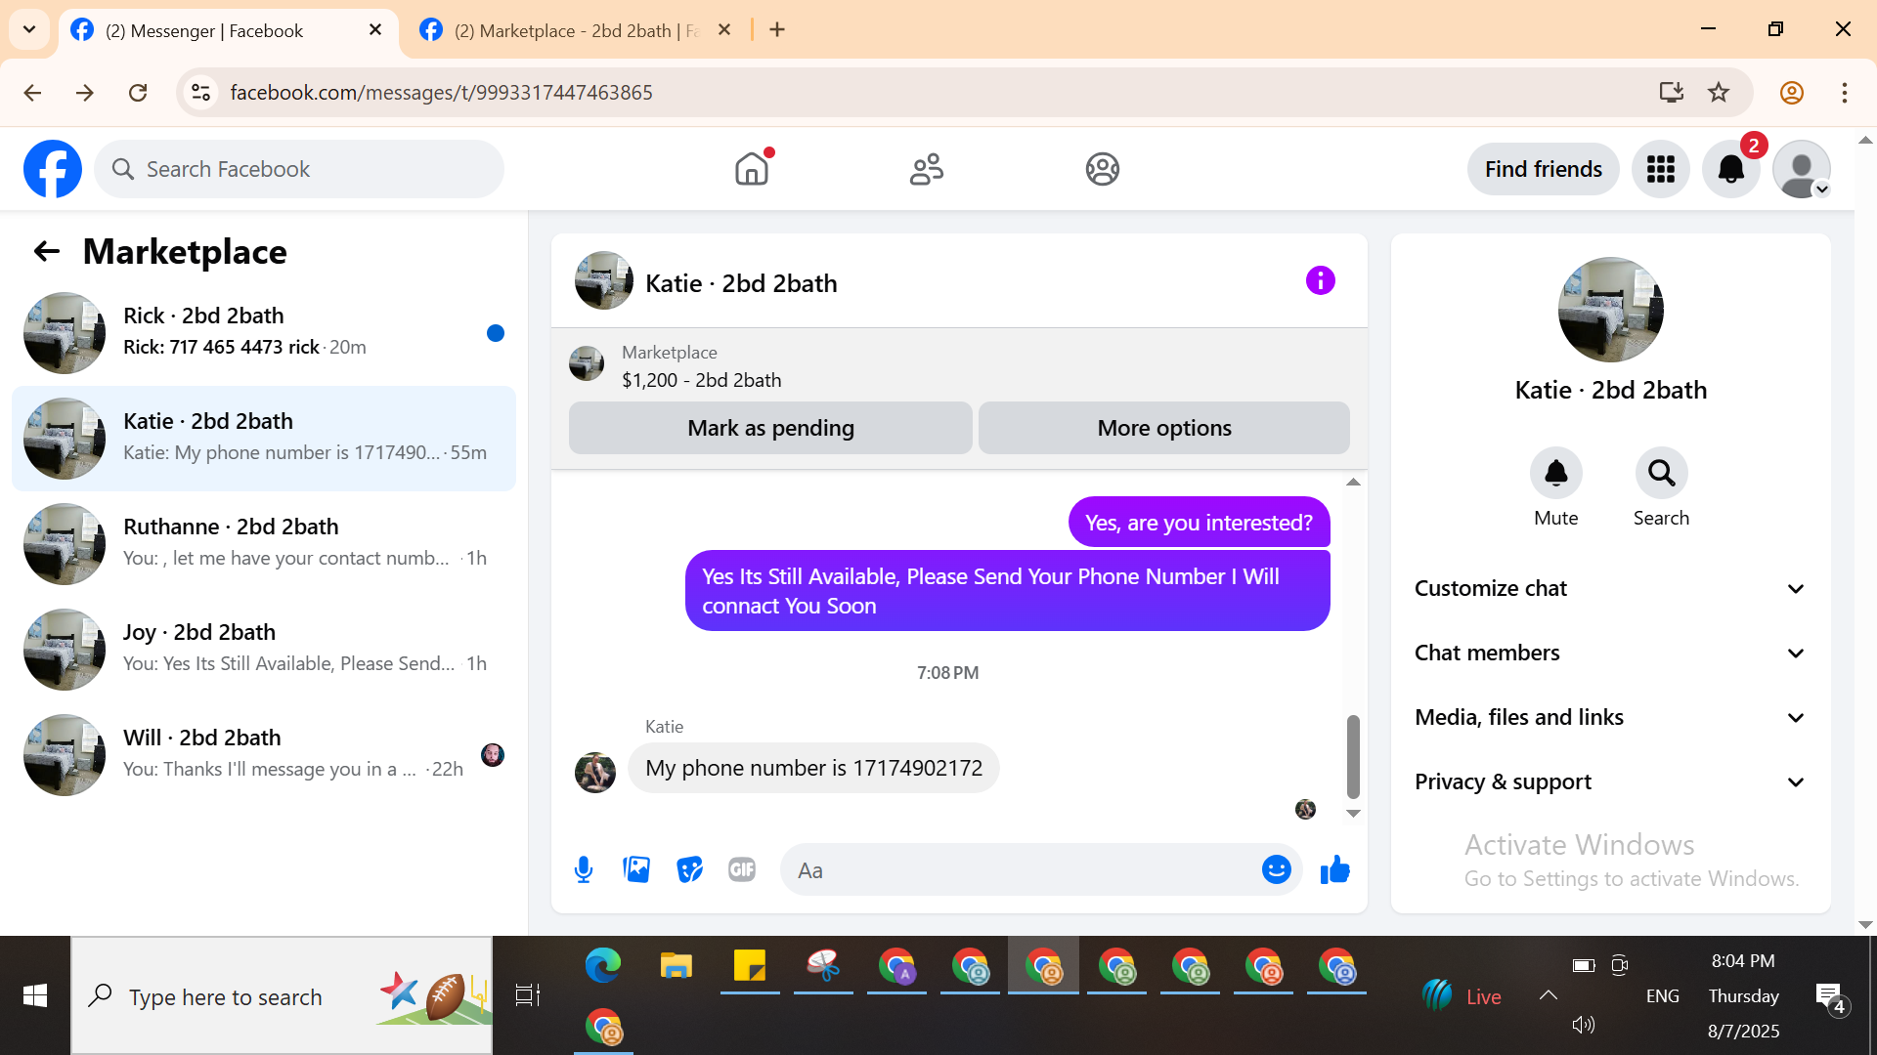Click the chat scrollbar thumb

pos(1353,756)
